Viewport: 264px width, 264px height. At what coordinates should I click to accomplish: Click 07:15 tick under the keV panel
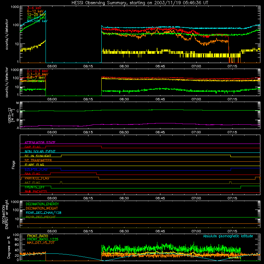click(x=232, y=66)
